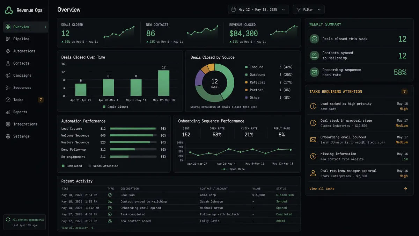Image resolution: width=419 pixels, height=236 pixels.
Task: Click the checkmark icon beside Deals closed this week
Action: [314, 39]
